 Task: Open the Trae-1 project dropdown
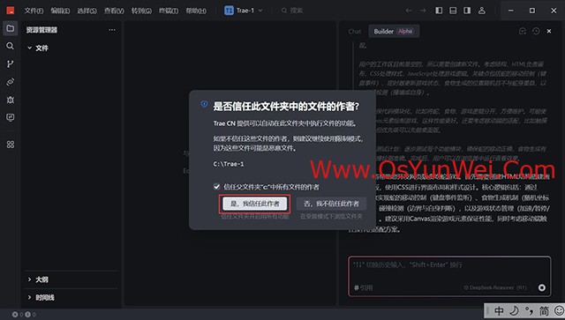pyautogui.click(x=244, y=11)
